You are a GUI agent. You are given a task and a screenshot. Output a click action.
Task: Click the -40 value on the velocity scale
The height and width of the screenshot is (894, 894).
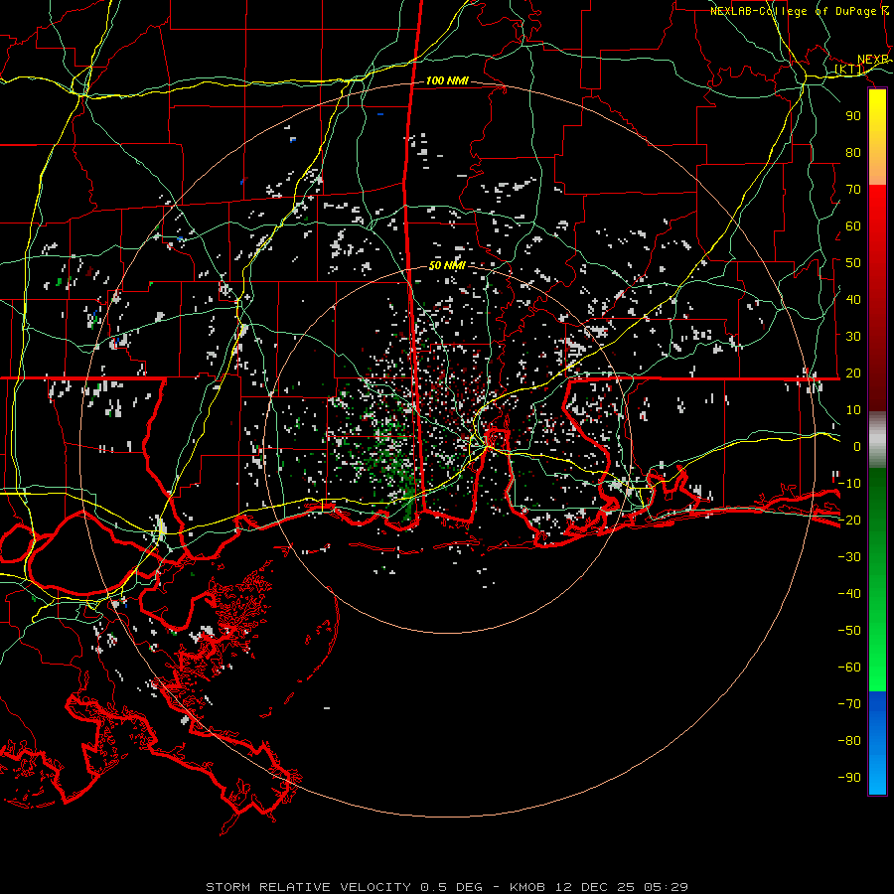point(849,594)
